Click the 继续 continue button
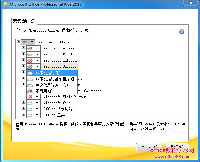200x162 pixels. pyautogui.click(x=177, y=147)
